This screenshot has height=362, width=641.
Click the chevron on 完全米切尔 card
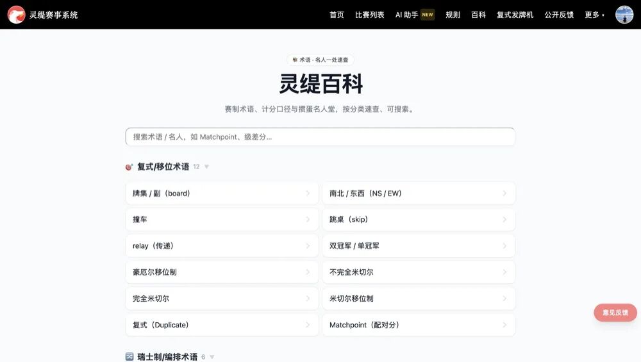pos(308,299)
